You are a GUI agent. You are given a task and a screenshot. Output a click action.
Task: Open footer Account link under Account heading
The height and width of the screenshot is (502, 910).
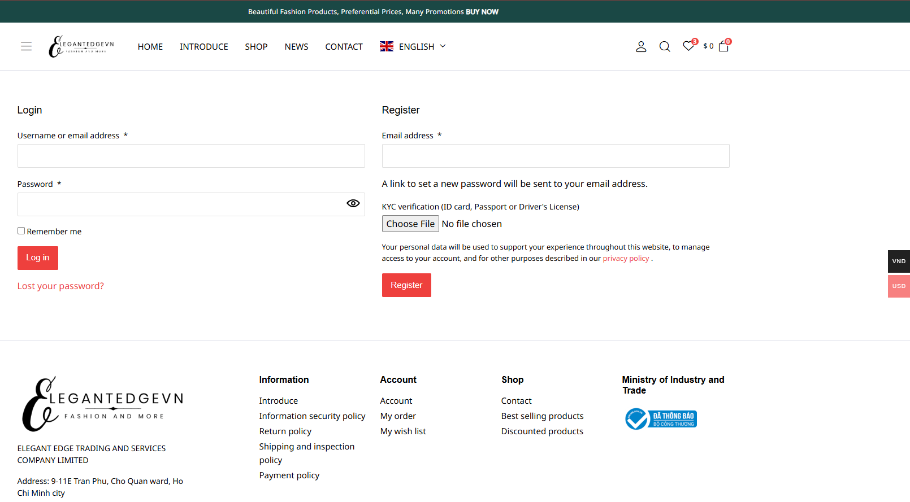coord(396,401)
